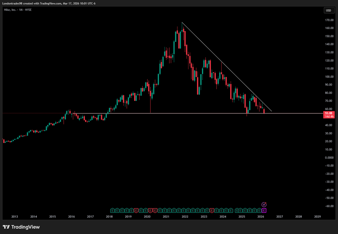
Task: Open the USD currency selector
Action: [328, 11]
